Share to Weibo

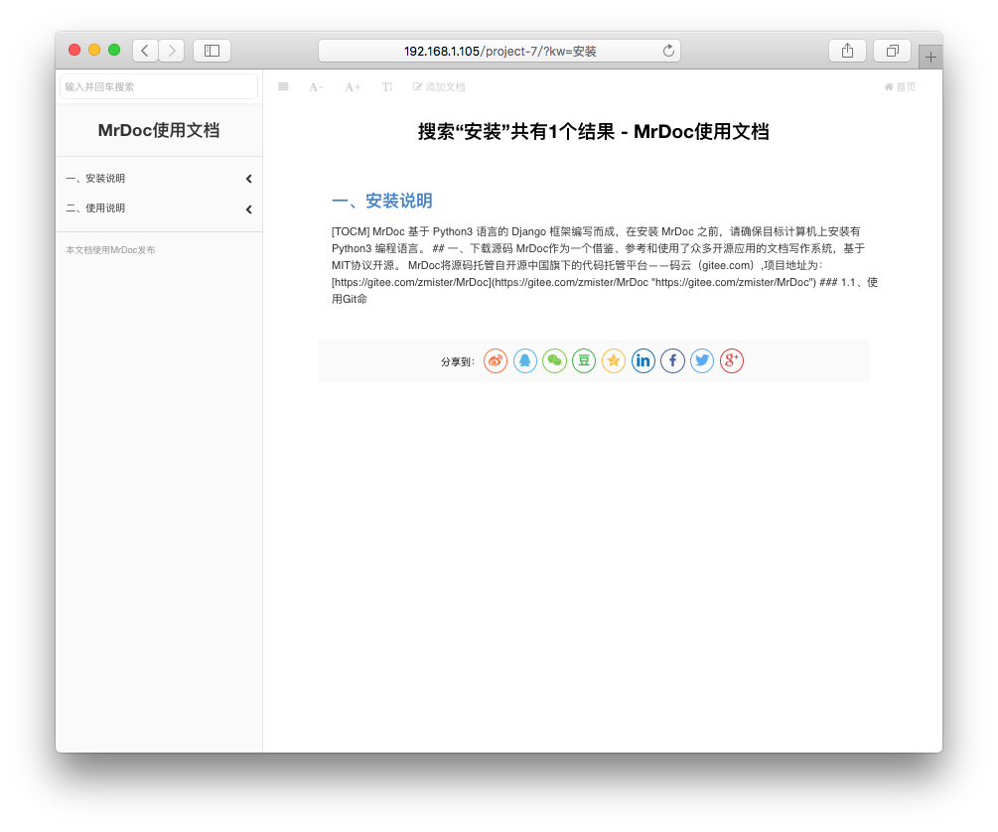click(496, 361)
